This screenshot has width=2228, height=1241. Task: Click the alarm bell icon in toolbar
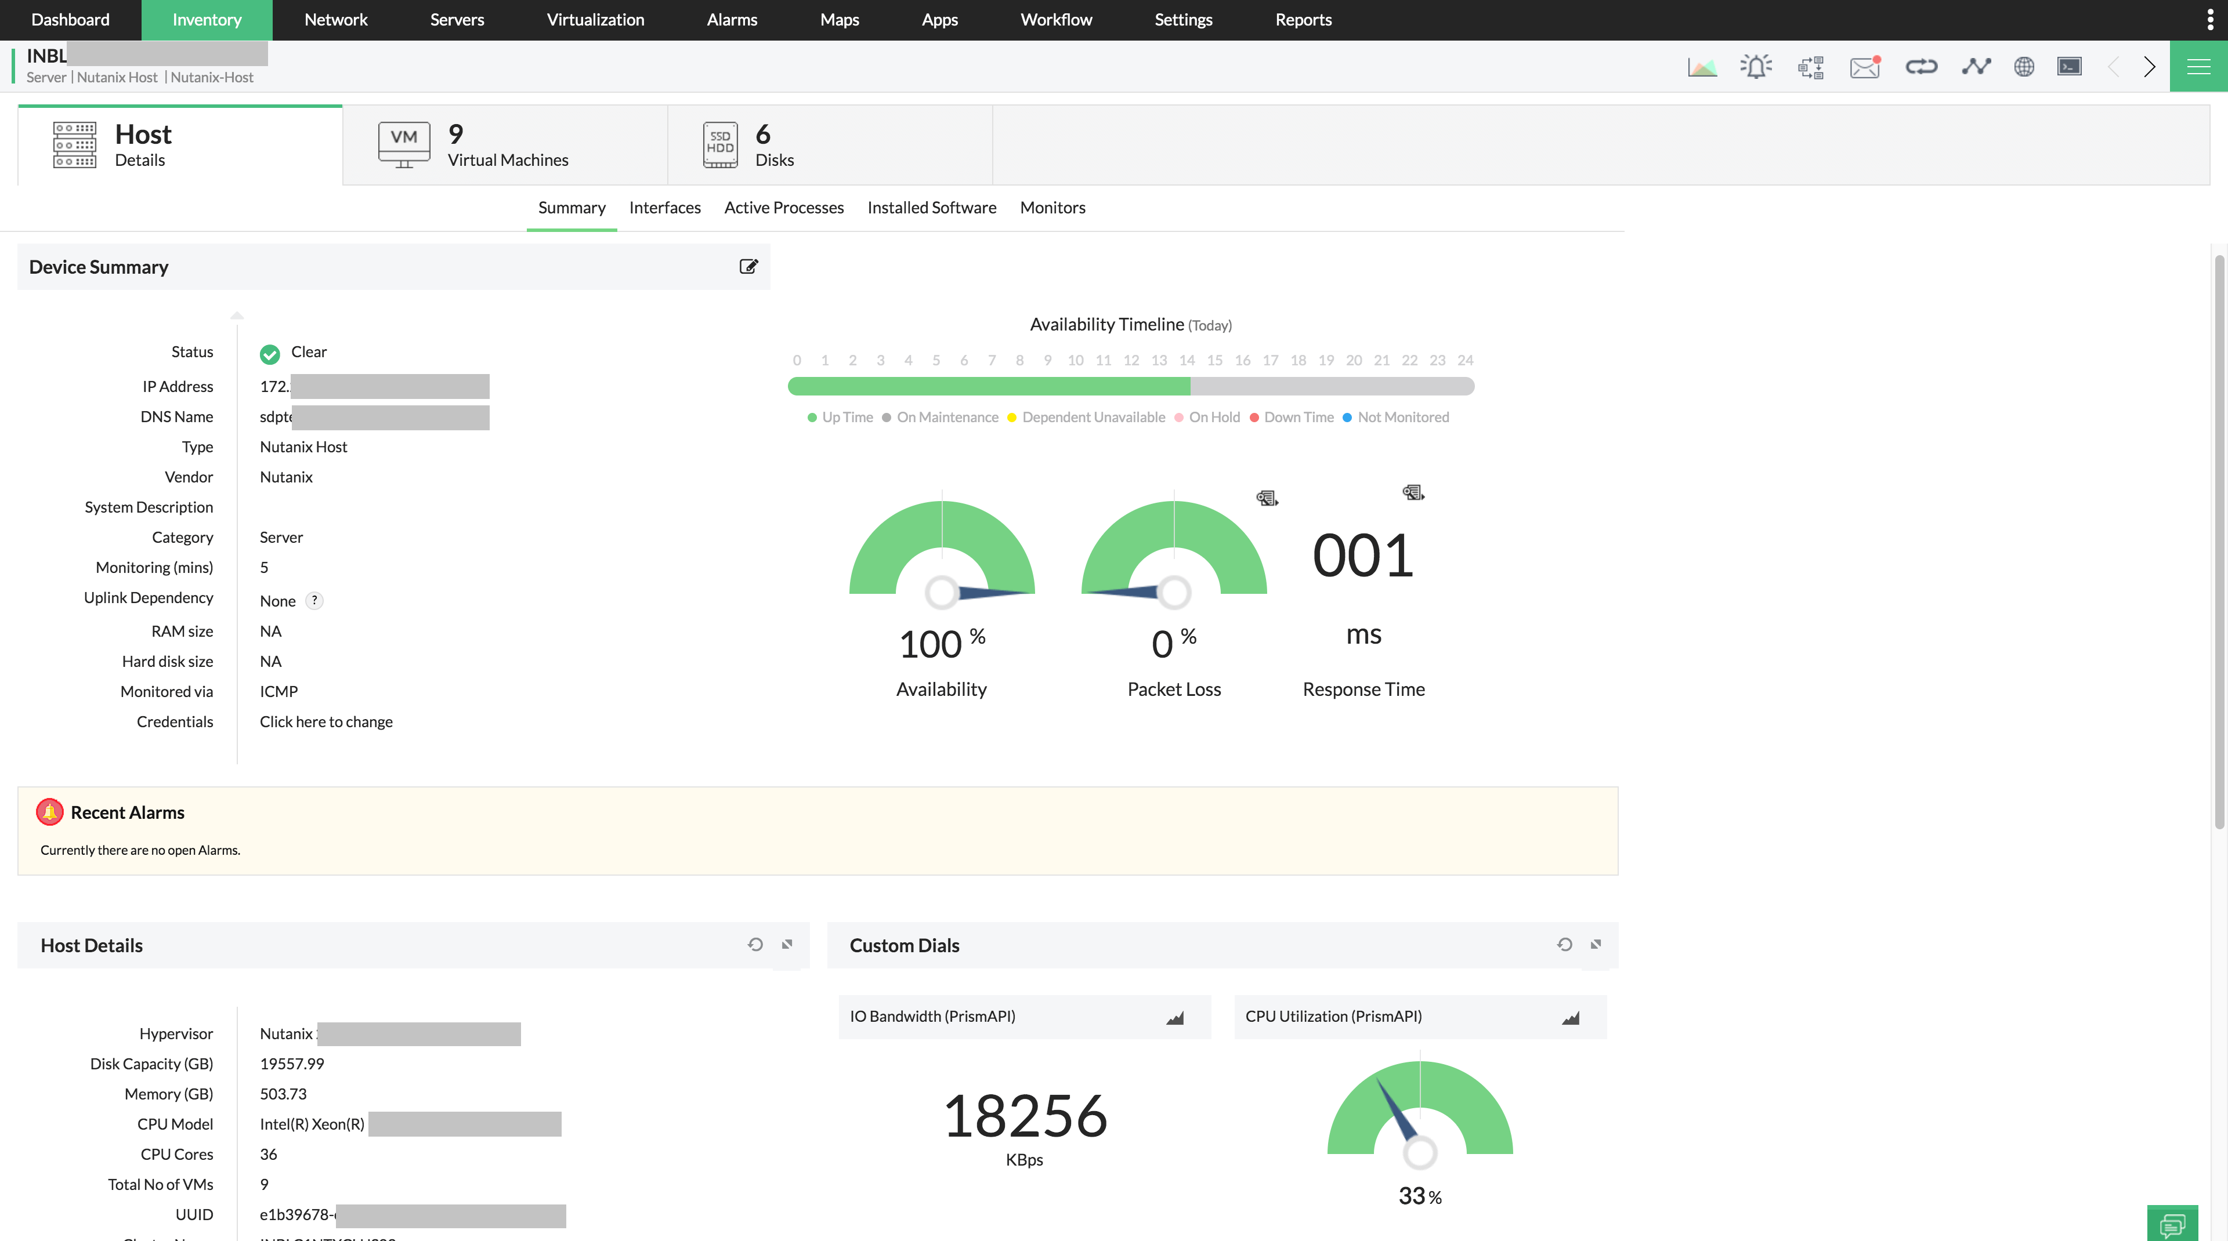[x=1756, y=67]
